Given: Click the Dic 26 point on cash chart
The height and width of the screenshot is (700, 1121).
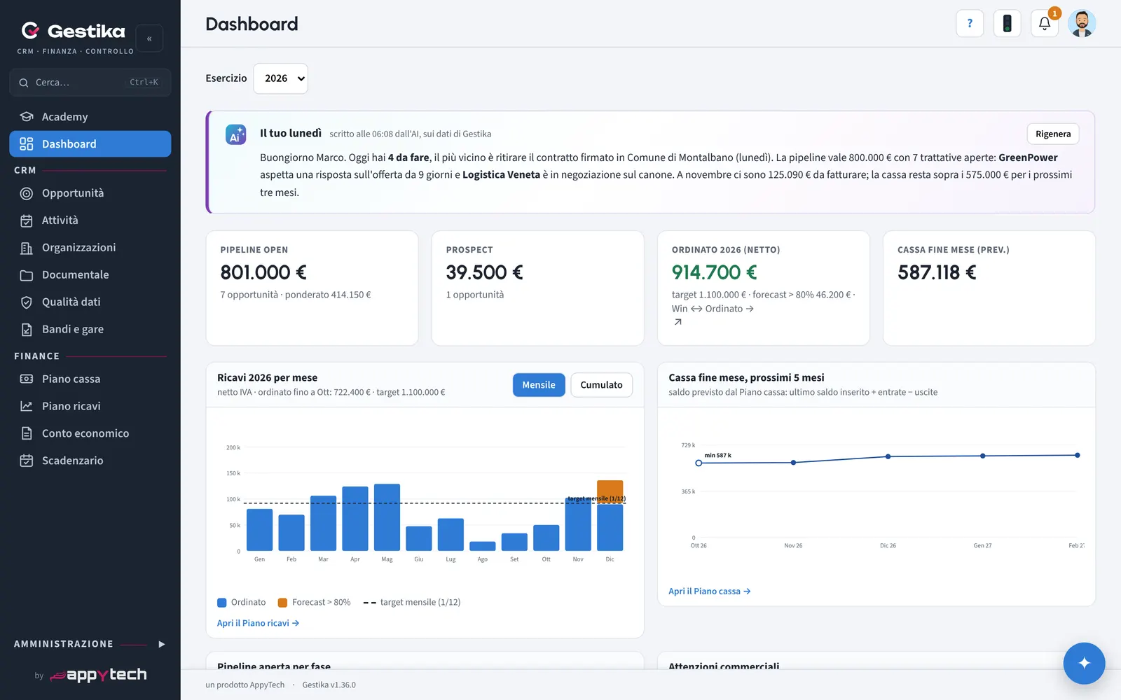Looking at the screenshot, I should click(888, 456).
